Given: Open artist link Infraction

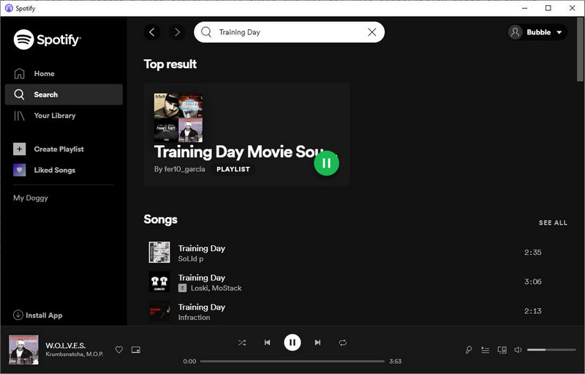Looking at the screenshot, I should 194,317.
